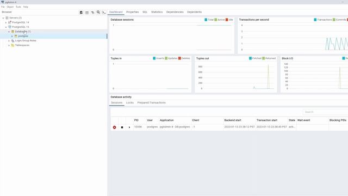Switch to the Properties tab
The height and width of the screenshot is (196, 348).
coord(132,12)
